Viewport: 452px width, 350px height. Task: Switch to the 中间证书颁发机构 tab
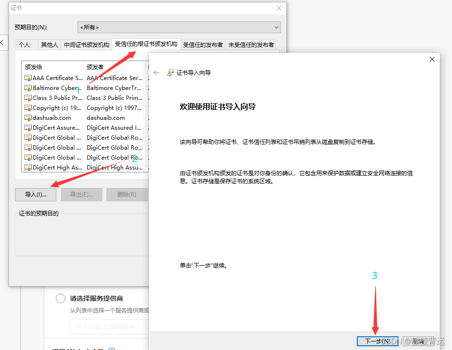pyautogui.click(x=87, y=45)
